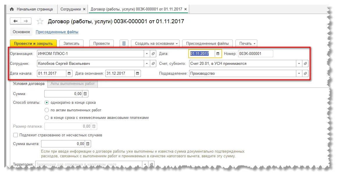Open the 'Присоединенные файлы' link

tap(57, 32)
